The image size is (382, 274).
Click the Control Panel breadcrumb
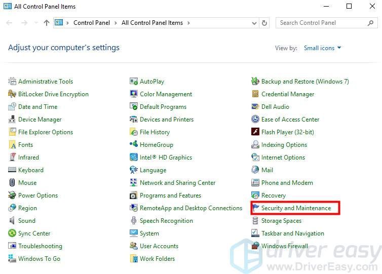coord(92,23)
